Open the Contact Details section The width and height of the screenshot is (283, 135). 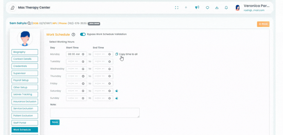25,59
